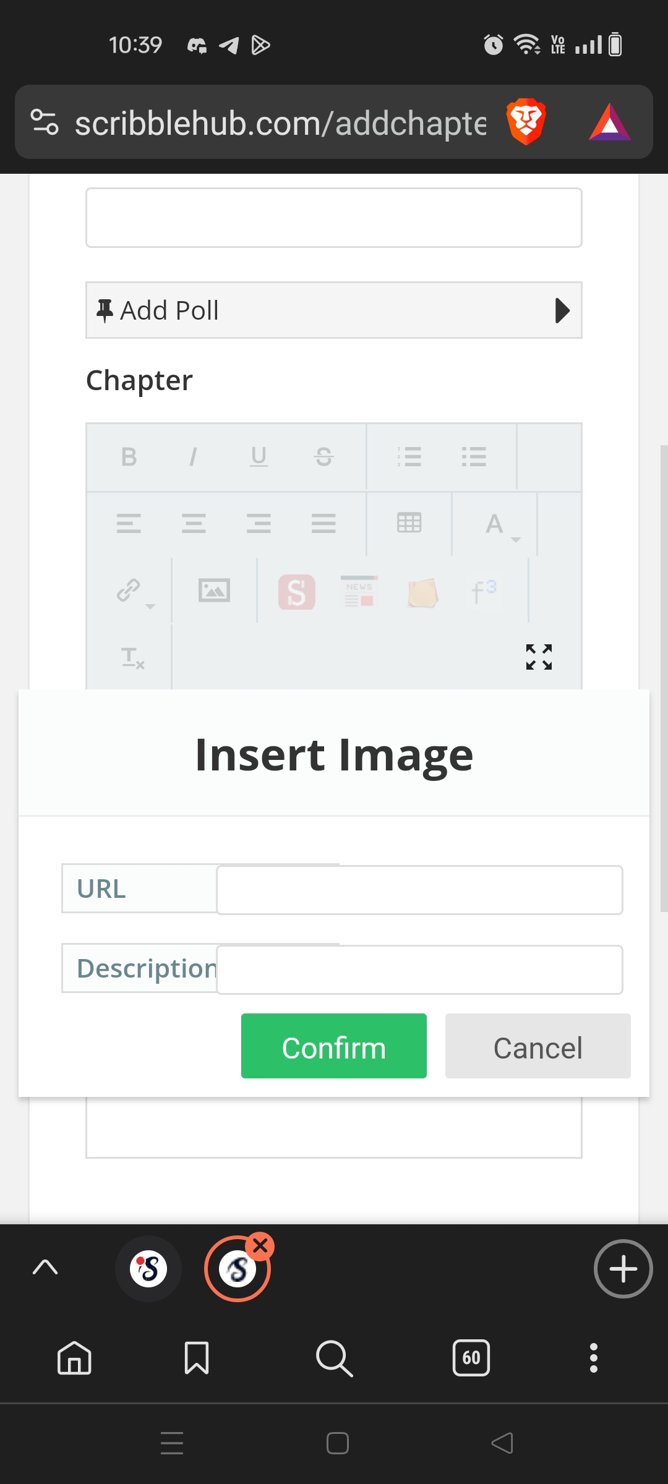
Task: Close the highlighted Scribble Hub tab
Action: point(260,1247)
